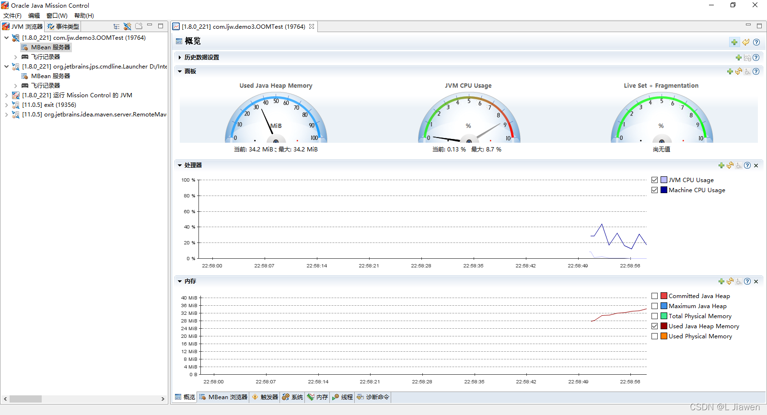
Task: Toggle JVM CPU Usage checkbox
Action: [x=655, y=180]
